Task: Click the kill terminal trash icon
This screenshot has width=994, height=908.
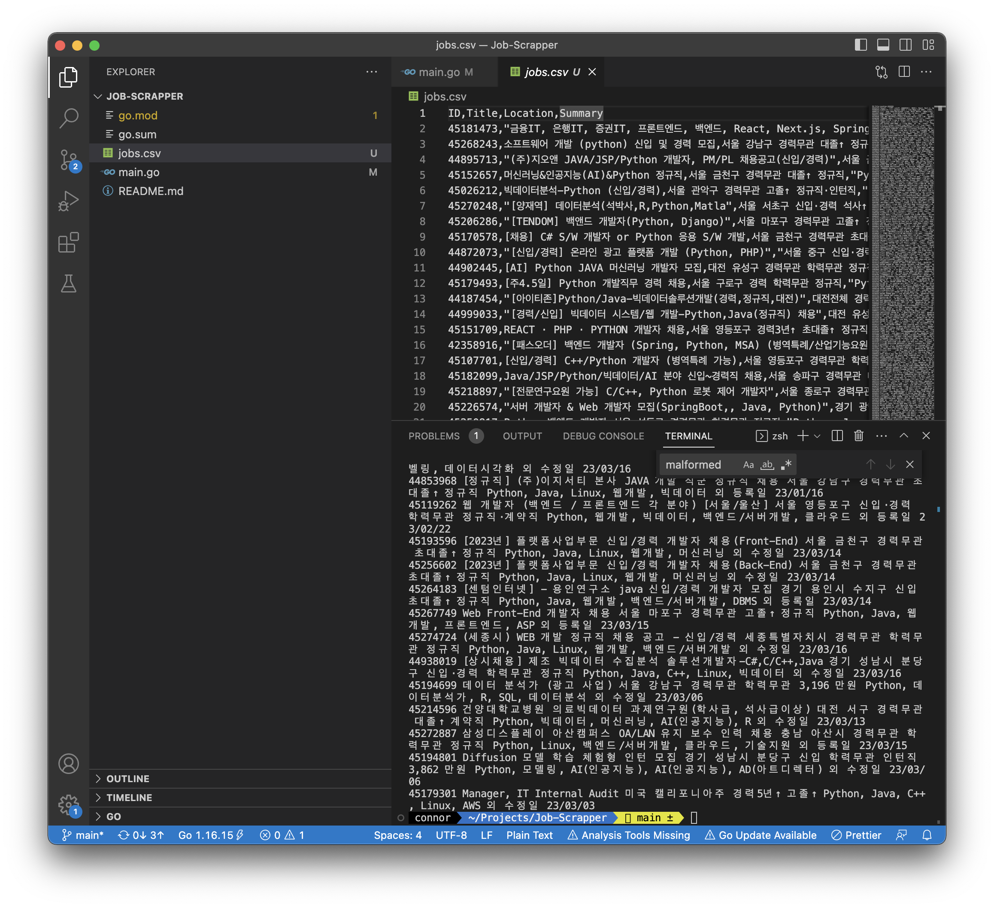Action: [858, 436]
